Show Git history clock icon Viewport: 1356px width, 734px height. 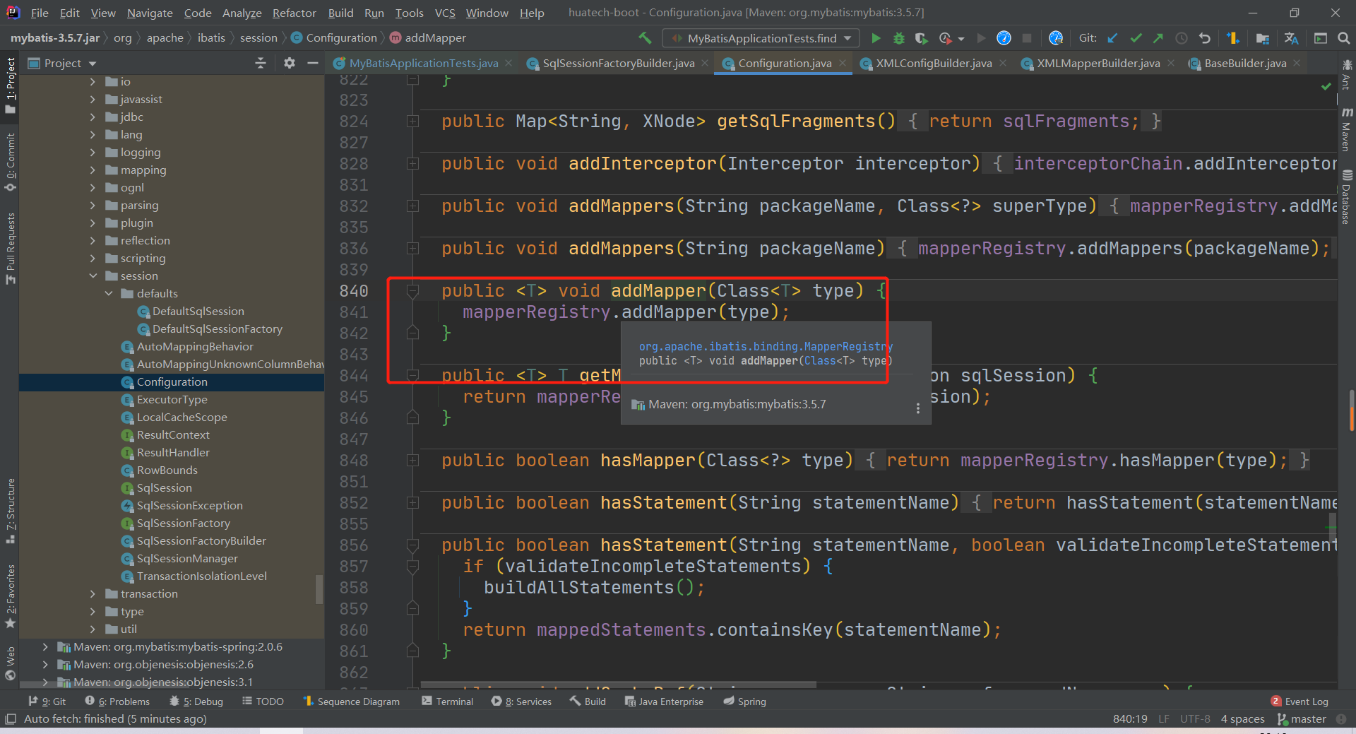tap(1181, 38)
